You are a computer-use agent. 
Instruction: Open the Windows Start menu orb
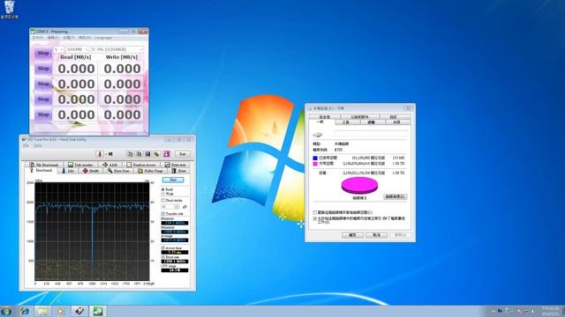point(6,311)
